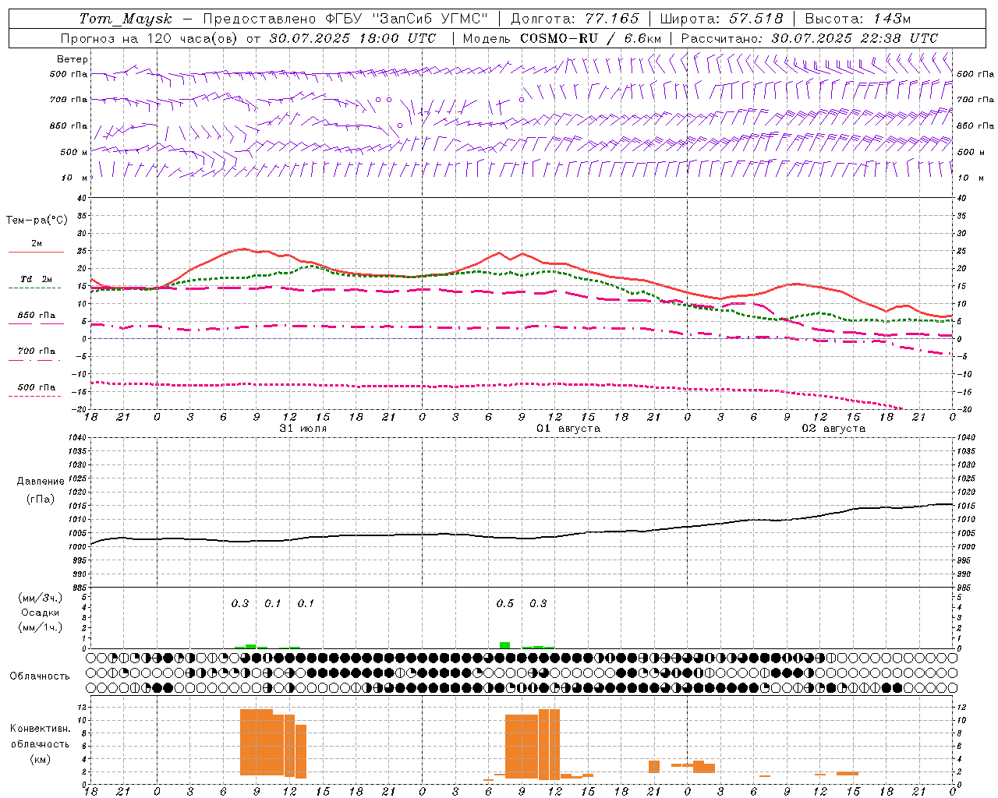Click the 31 июля date label
Image resolution: width=998 pixels, height=798 pixels.
[x=303, y=429]
